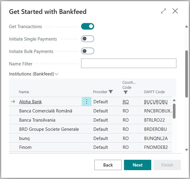
Task: Open the Alpha Bank RO country code lookup
Action: coord(125,102)
